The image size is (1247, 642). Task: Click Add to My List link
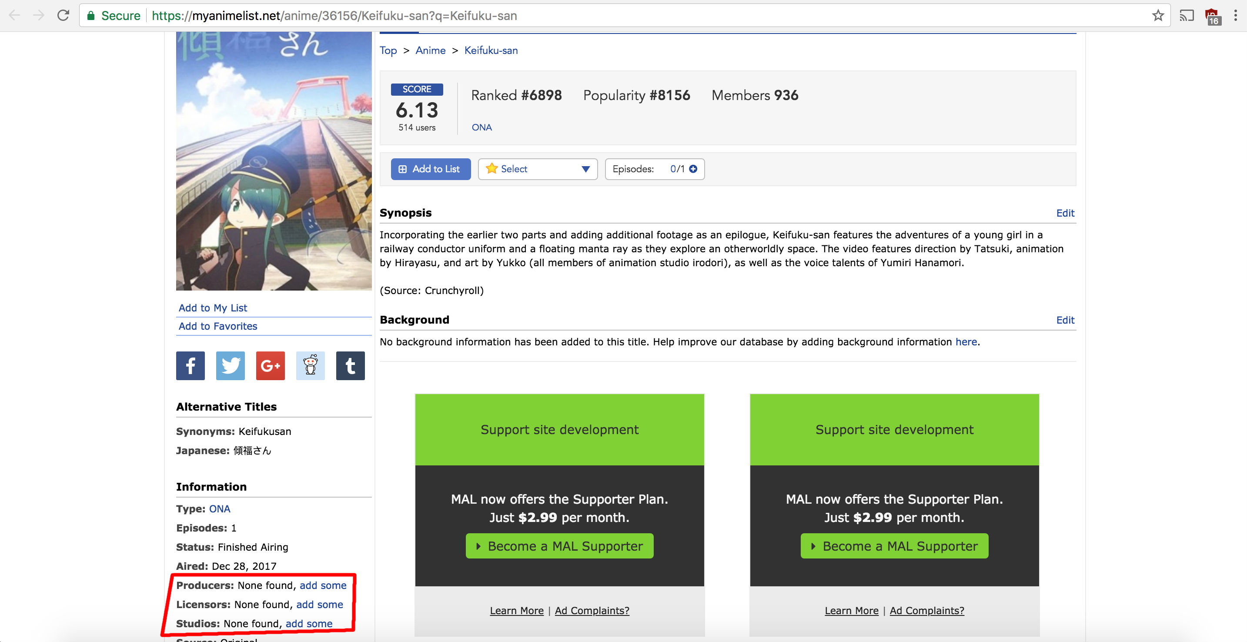(x=213, y=308)
